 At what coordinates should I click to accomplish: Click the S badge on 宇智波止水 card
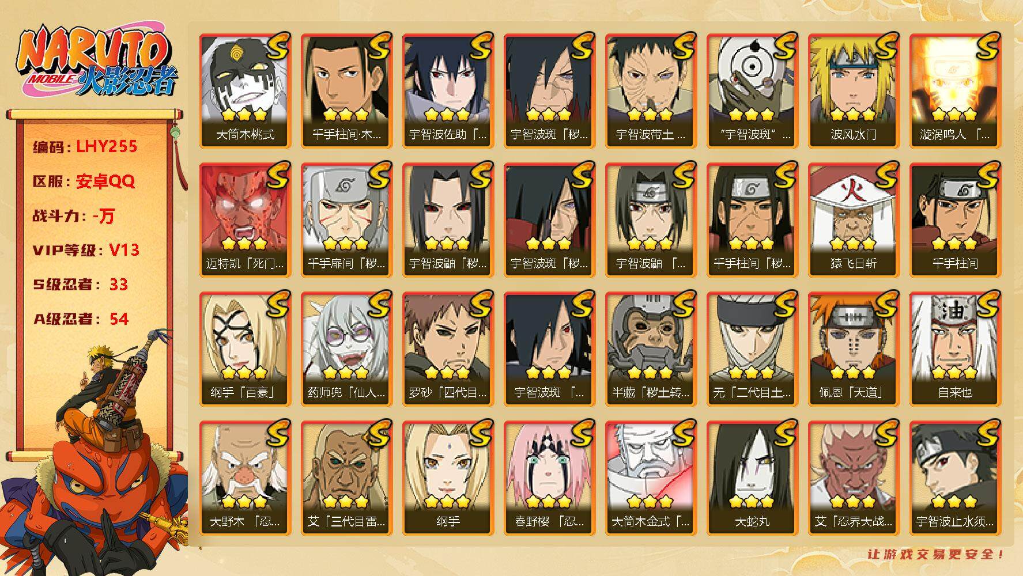point(987,433)
